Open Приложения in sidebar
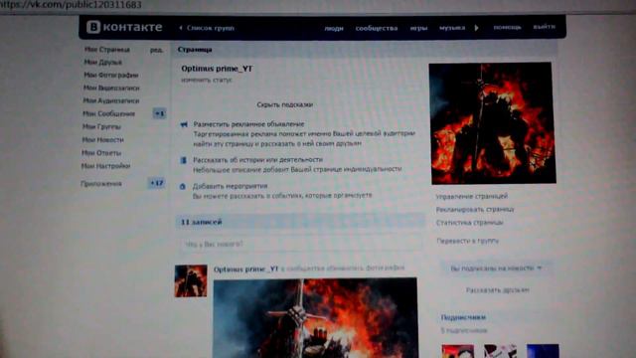 tap(101, 184)
